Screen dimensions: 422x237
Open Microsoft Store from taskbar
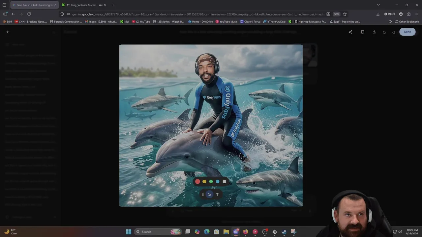[x=217, y=232]
